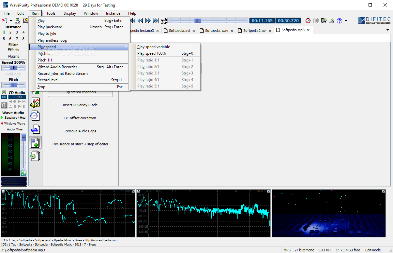Screen dimensions: 393x253
Task: Click the fast rewind double-arrow button
Action: coord(140,20)
